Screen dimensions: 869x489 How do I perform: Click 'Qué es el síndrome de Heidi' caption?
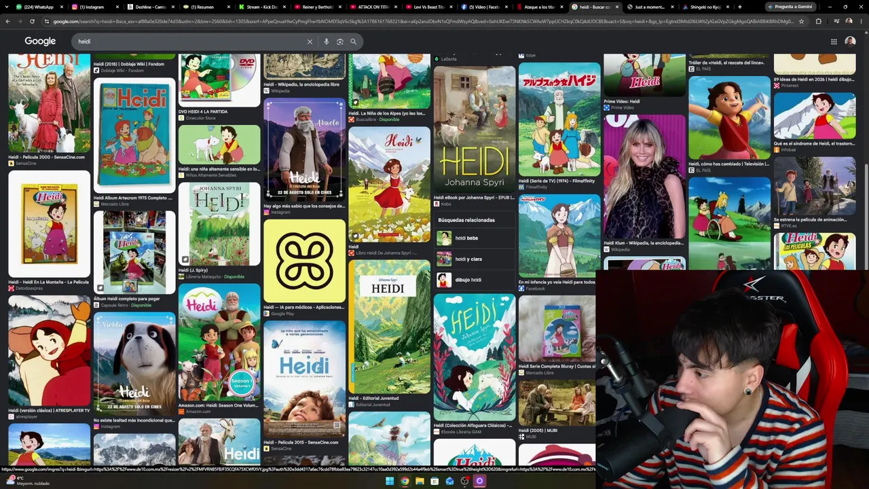point(814,143)
